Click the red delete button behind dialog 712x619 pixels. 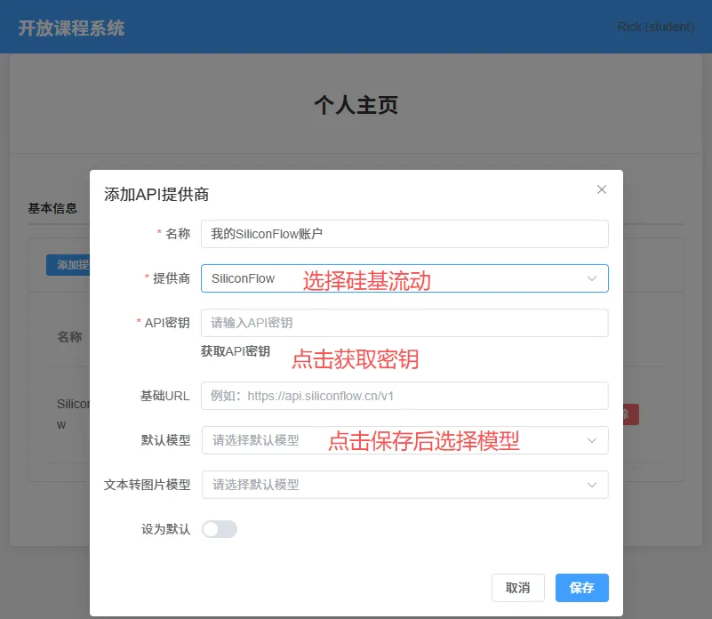pyautogui.click(x=631, y=414)
